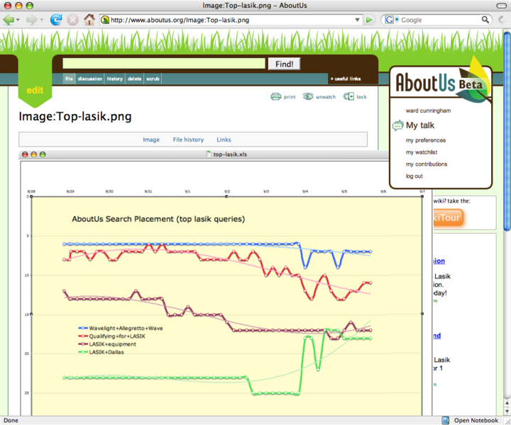Image resolution: width=511 pixels, height=425 pixels.
Task: Click the lock page icon
Action: coord(348,96)
